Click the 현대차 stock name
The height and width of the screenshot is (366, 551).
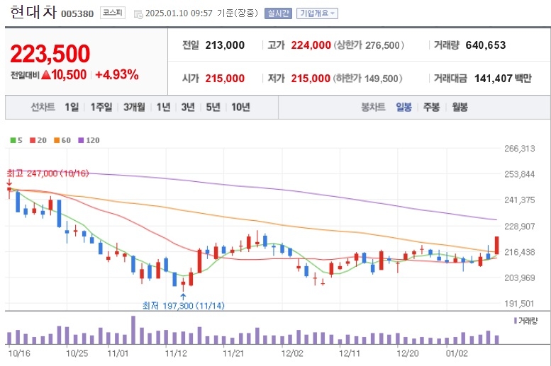[33, 12]
